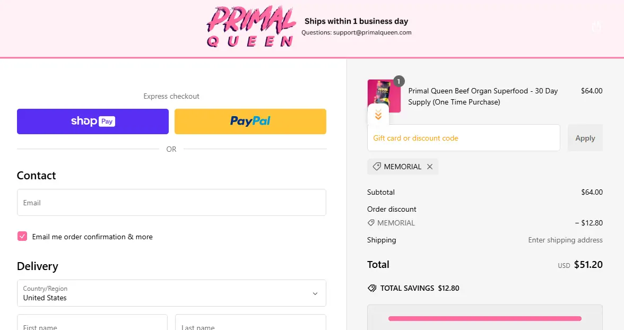Click the double-chevron scroll-down badge

coord(378,115)
